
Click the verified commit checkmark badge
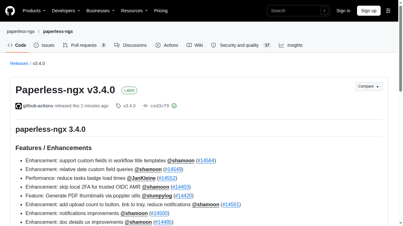(x=174, y=106)
